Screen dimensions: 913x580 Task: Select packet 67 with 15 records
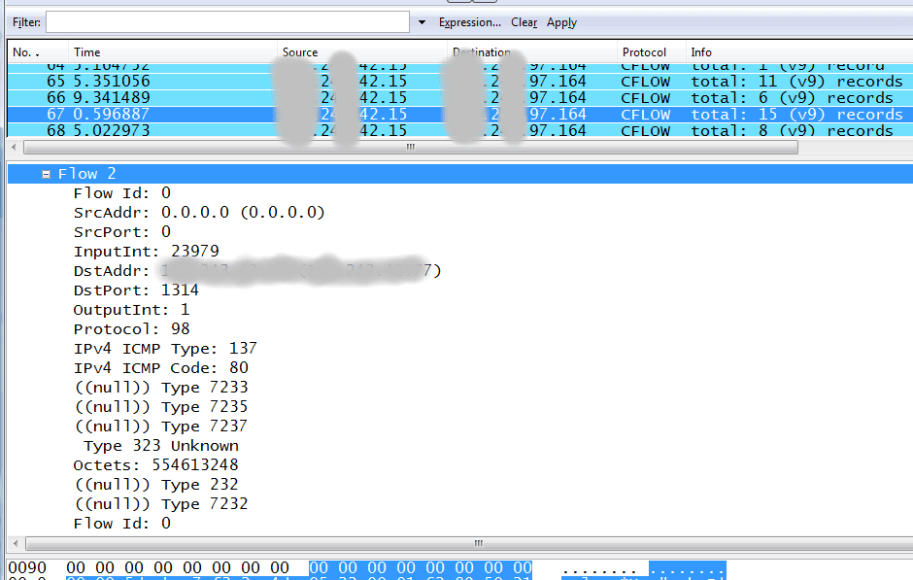coord(460,114)
